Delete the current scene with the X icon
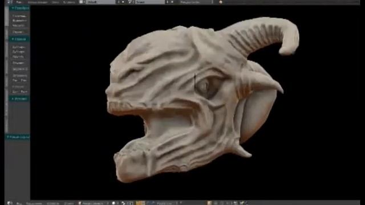365x205 pixels. click(172, 2)
